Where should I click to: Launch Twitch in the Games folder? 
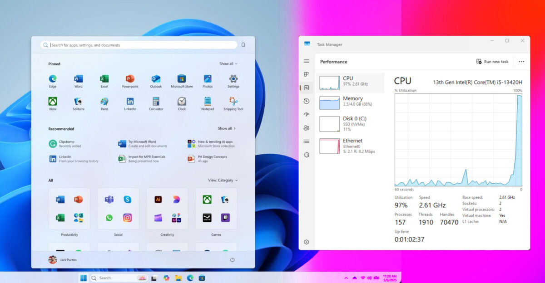(225, 218)
